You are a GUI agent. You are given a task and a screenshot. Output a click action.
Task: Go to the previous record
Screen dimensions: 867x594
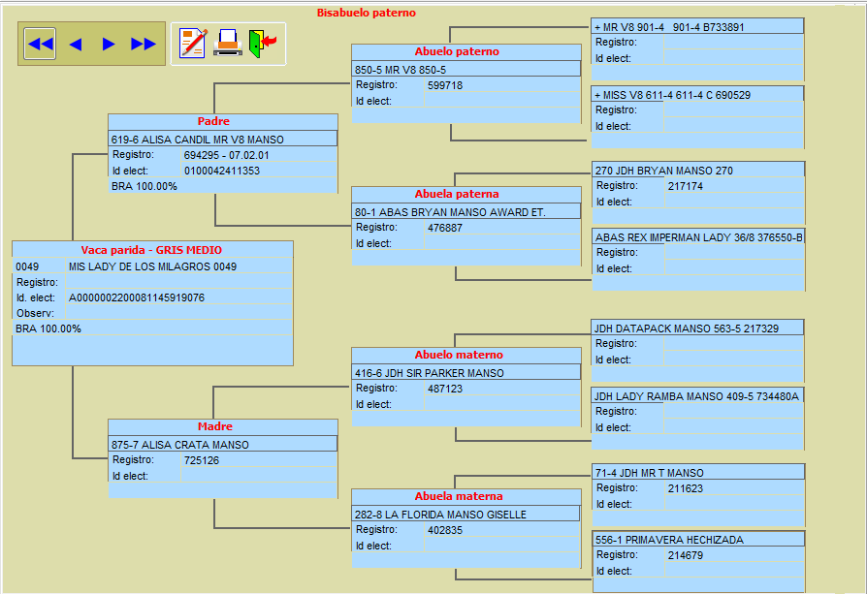coord(75,44)
